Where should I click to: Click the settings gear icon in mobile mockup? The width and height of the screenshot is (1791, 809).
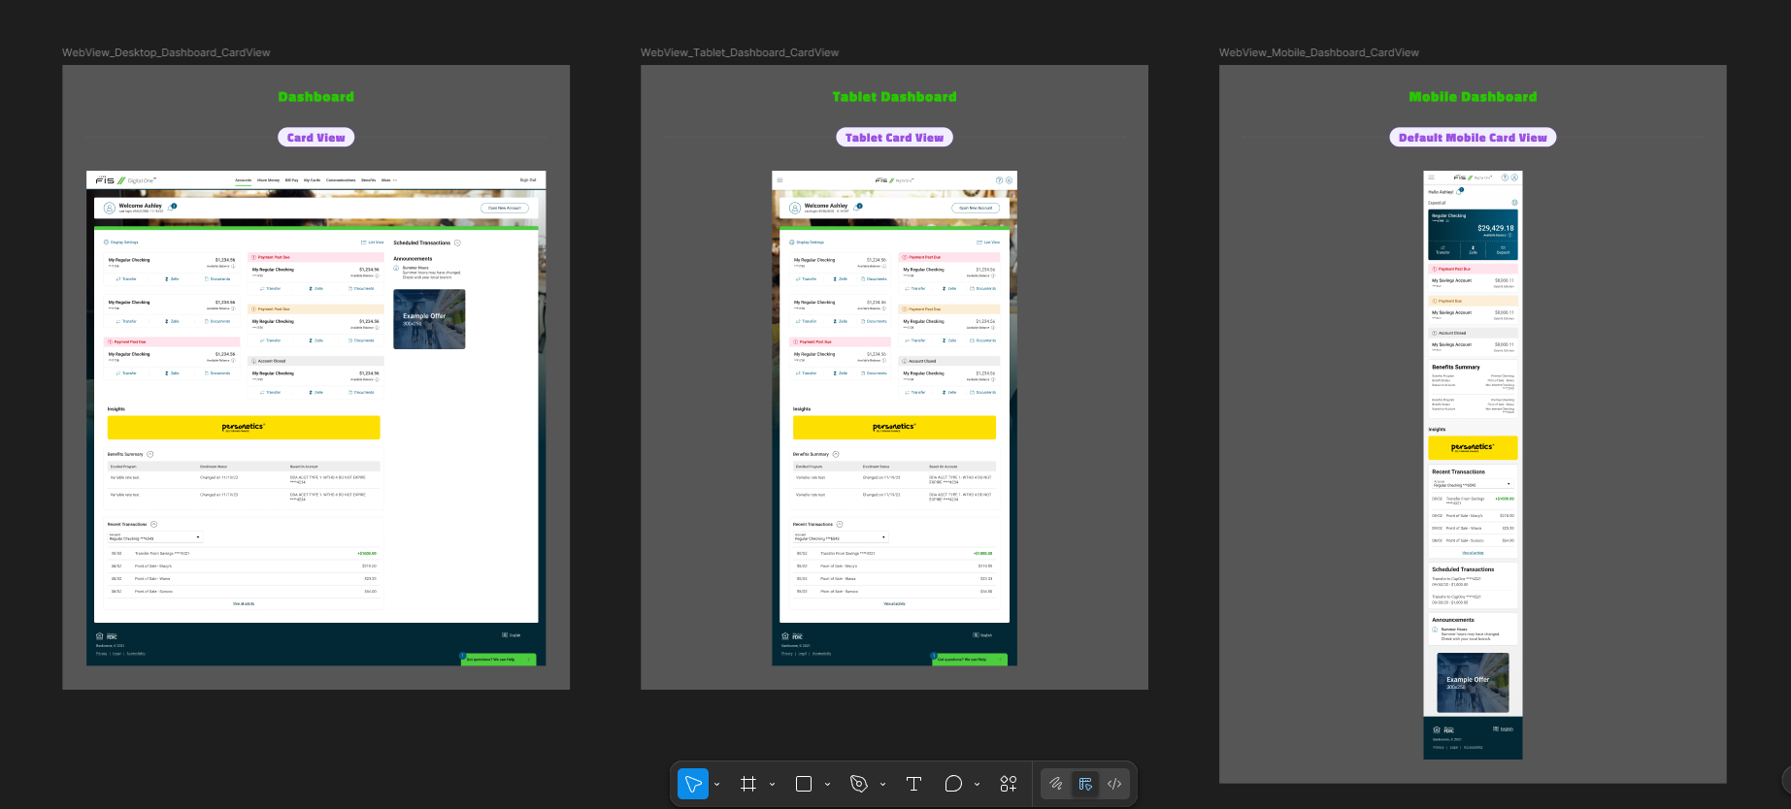coord(1514,203)
